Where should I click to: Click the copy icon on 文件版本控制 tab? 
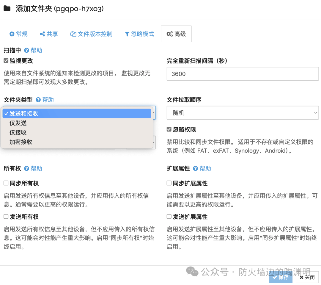[x=73, y=34]
